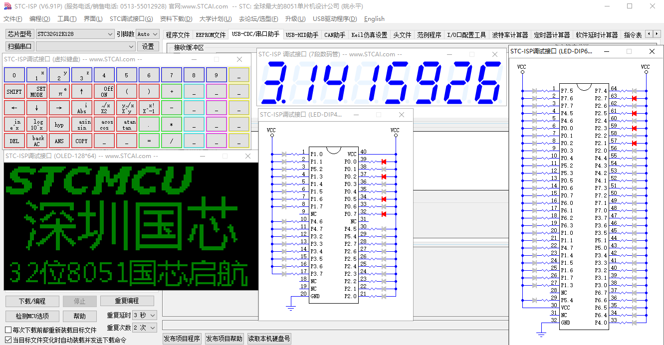This screenshot has height=345, width=664.
Task: Toggle the P0.2 LED in LED-DIP40 window
Action: pyautogui.click(x=384, y=176)
